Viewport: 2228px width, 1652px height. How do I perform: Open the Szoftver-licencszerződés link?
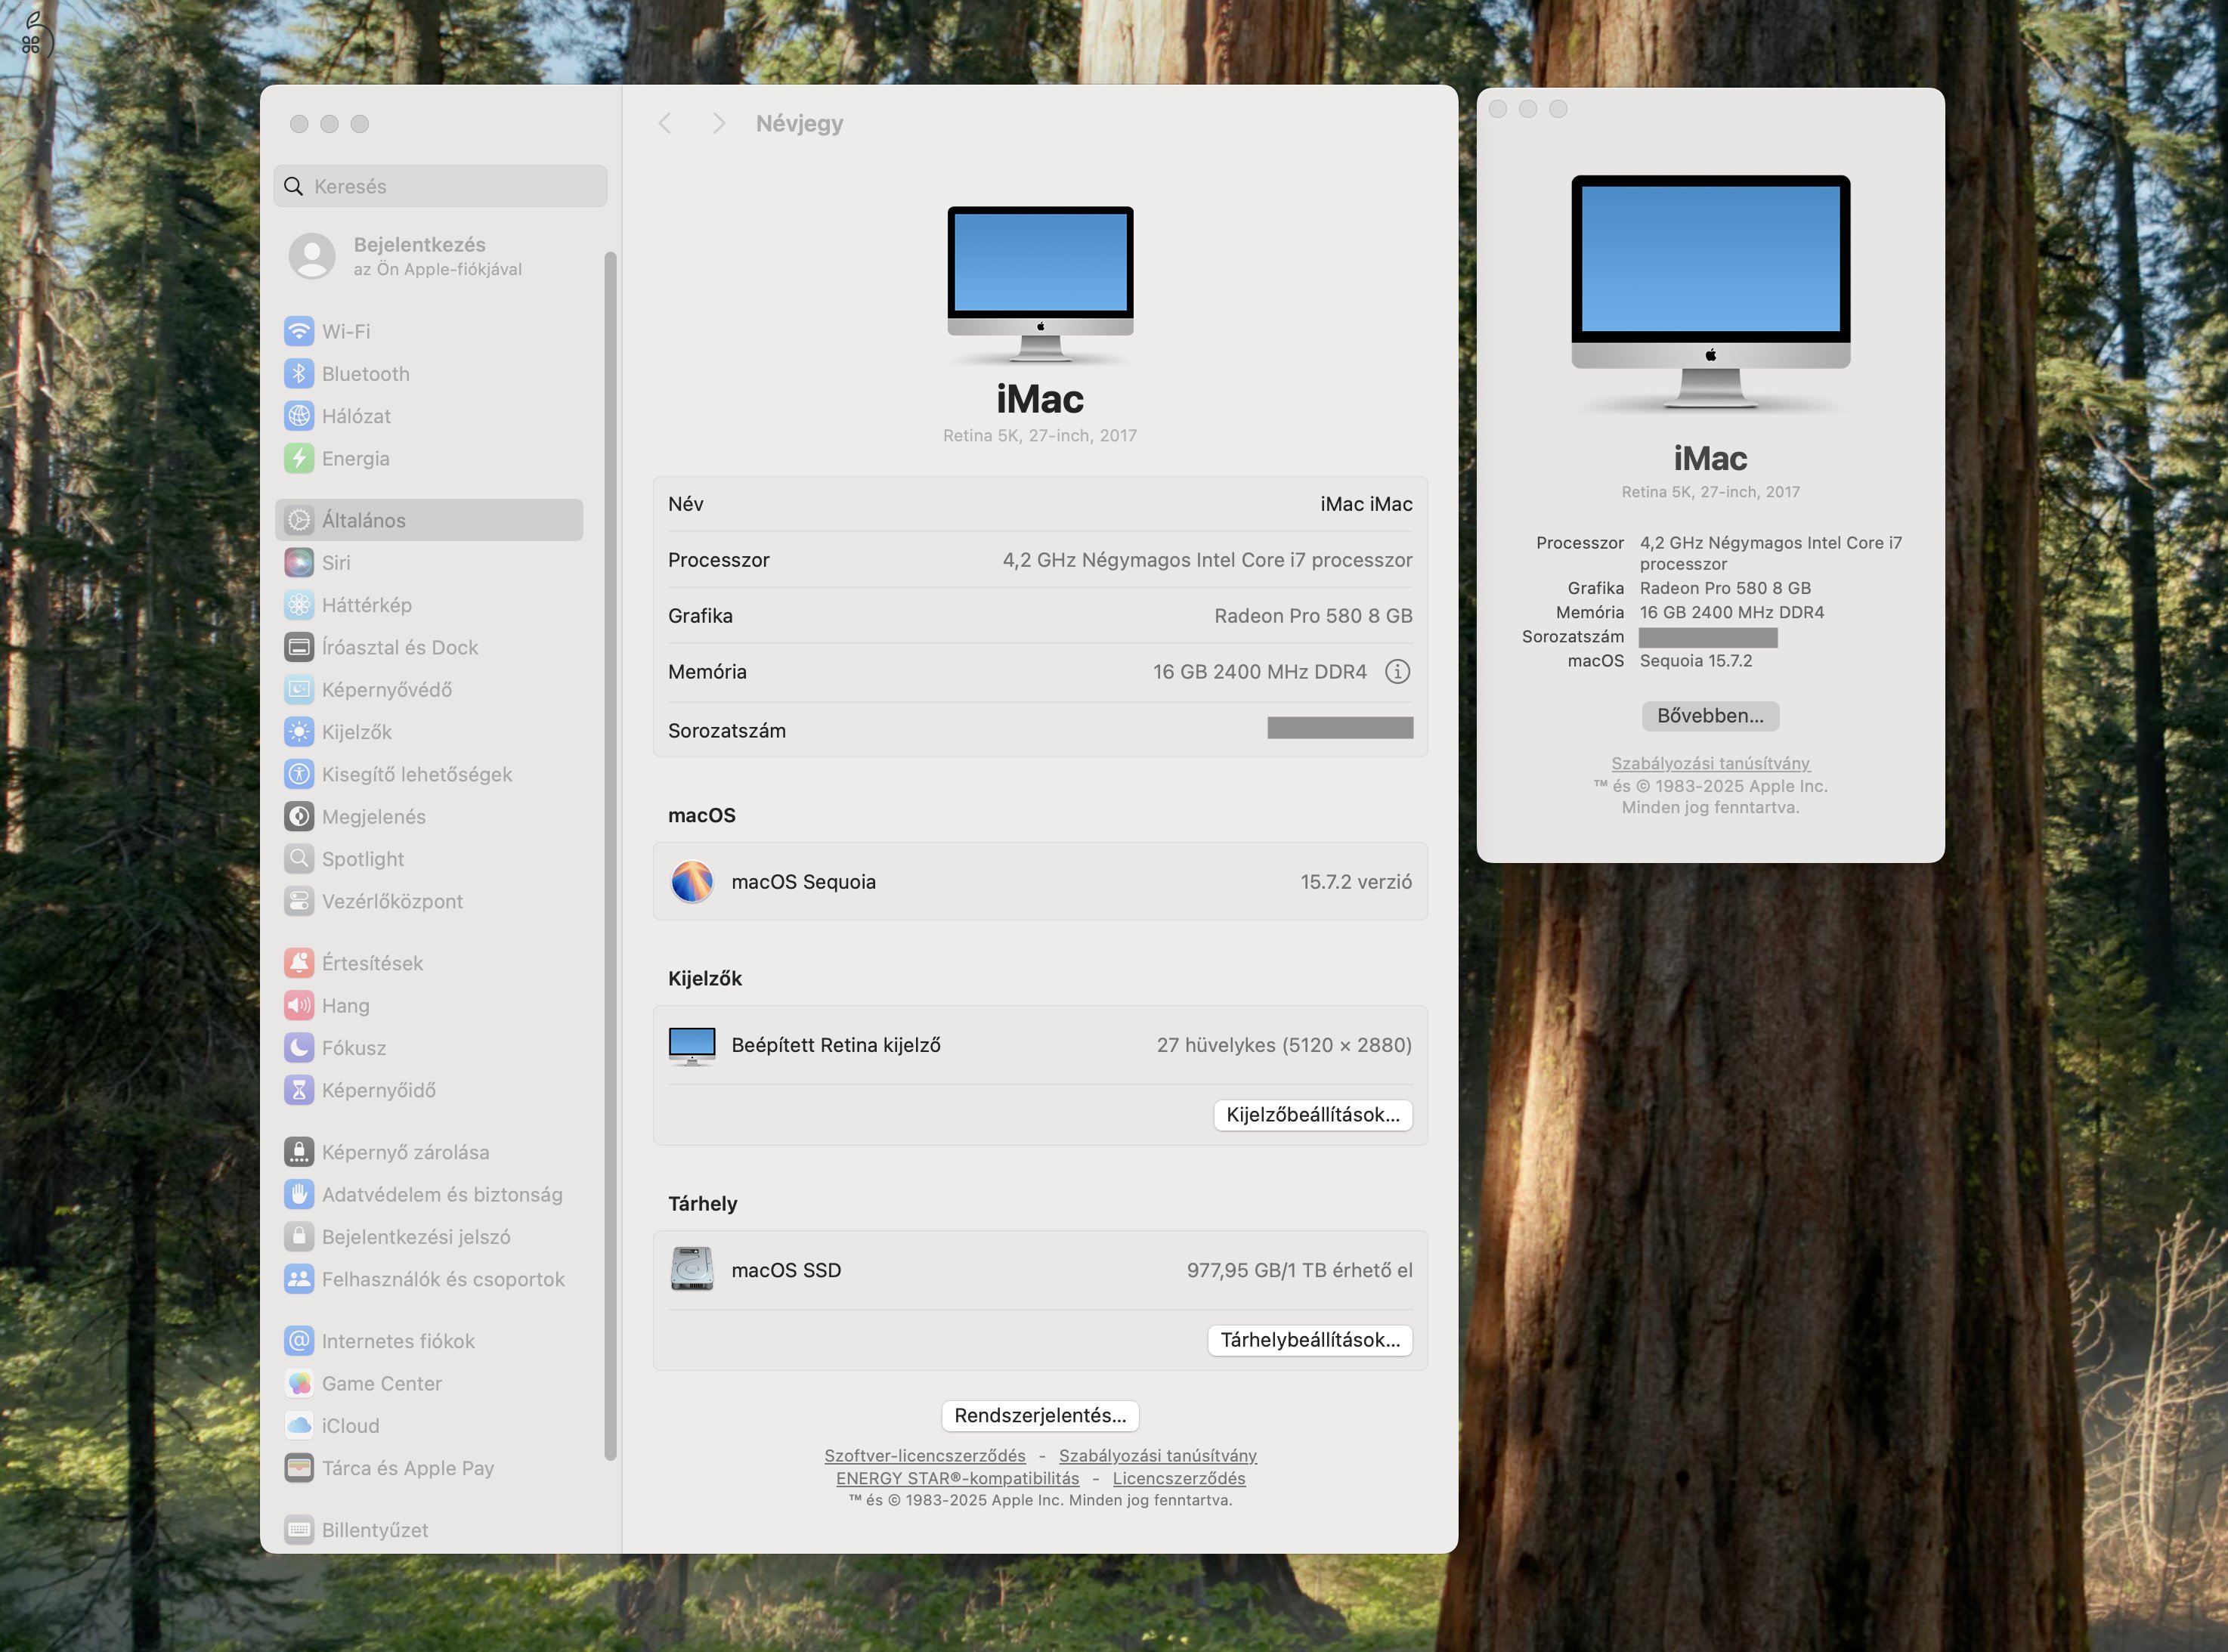pos(924,1455)
